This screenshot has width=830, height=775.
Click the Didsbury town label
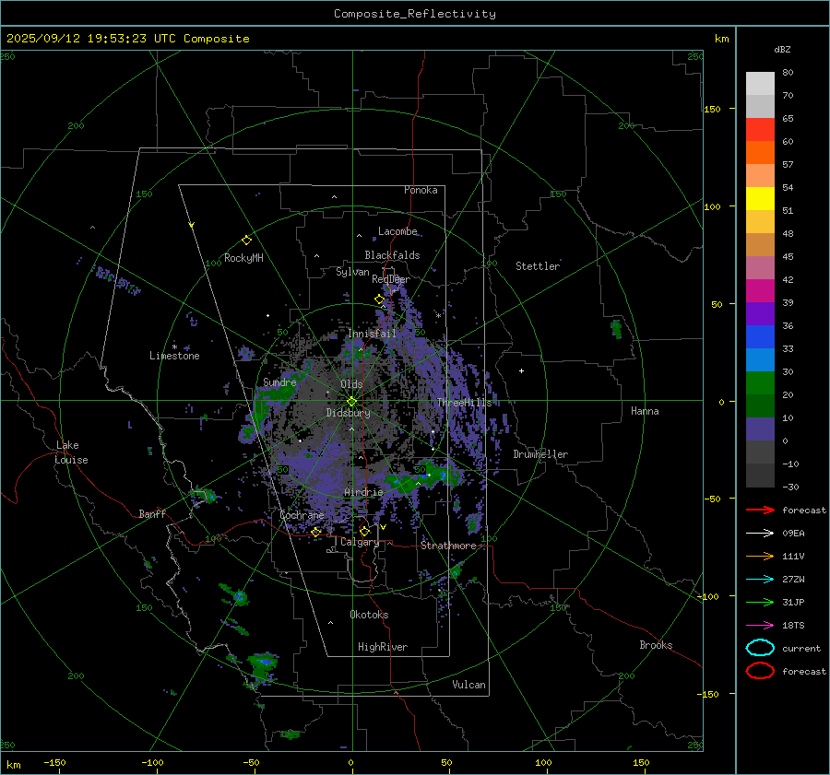click(348, 413)
